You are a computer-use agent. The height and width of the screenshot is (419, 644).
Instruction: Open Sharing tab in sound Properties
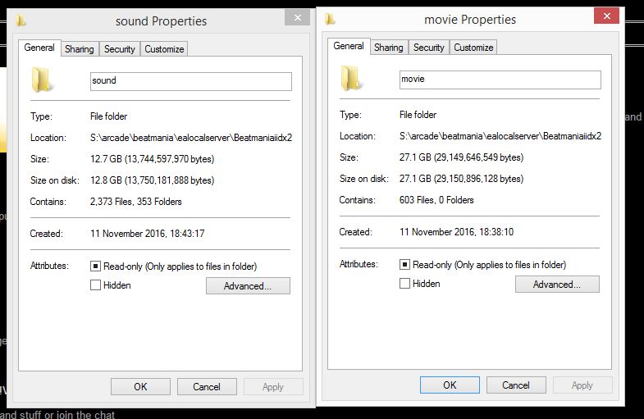[x=80, y=49]
